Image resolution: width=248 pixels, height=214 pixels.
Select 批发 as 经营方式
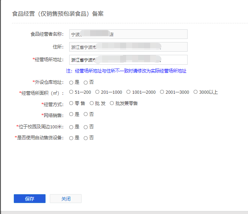coord(92,103)
